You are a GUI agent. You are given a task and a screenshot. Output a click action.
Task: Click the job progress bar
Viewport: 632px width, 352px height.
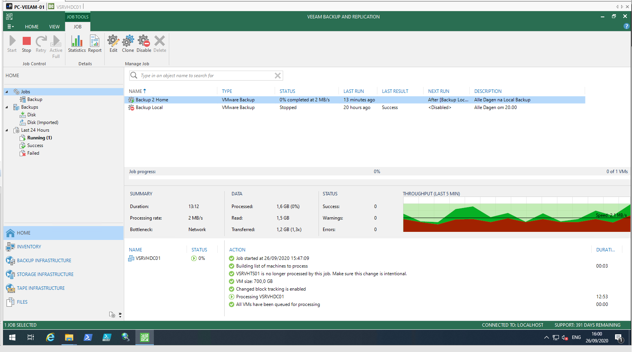[377, 172]
